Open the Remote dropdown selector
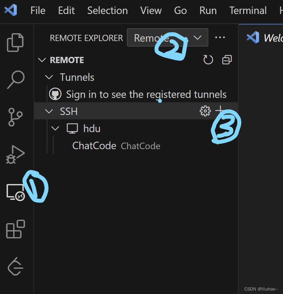This screenshot has height=294, width=283. (x=167, y=38)
